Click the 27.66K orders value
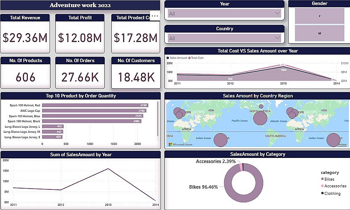Viewport: 350px width, 210px height. [80, 77]
